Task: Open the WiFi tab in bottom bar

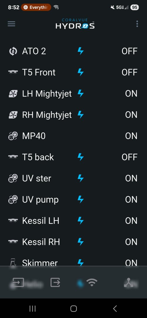Action: coord(92,282)
